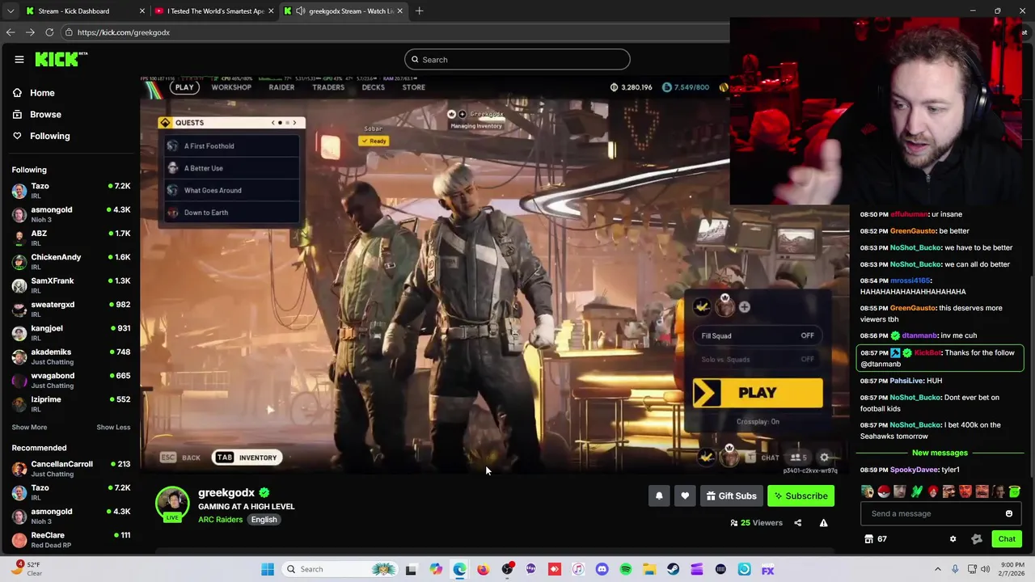Open asmongold channel in Following list
Image resolution: width=1035 pixels, height=582 pixels.
pyautogui.click(x=71, y=214)
